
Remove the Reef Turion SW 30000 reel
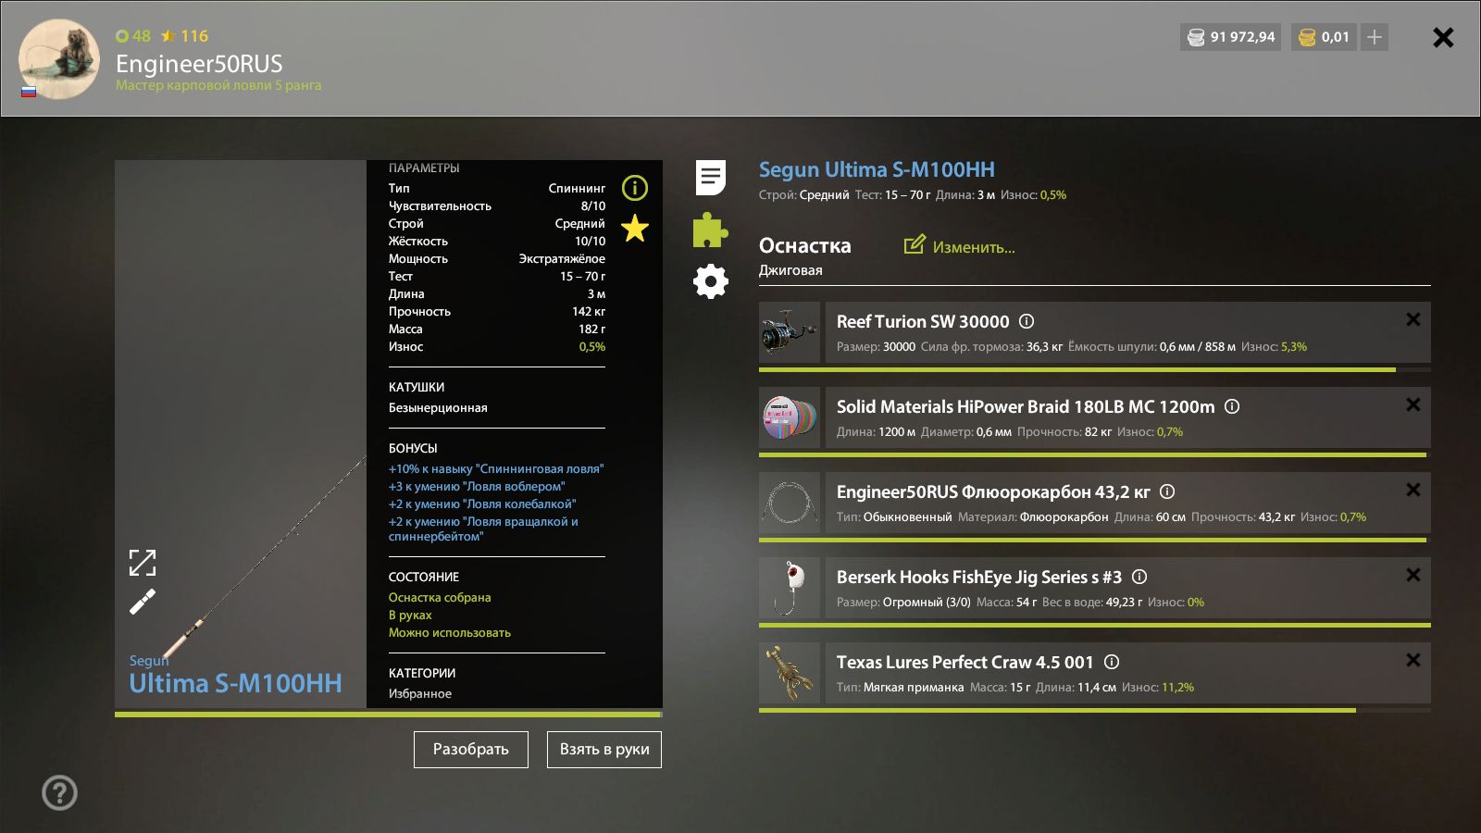(x=1413, y=319)
